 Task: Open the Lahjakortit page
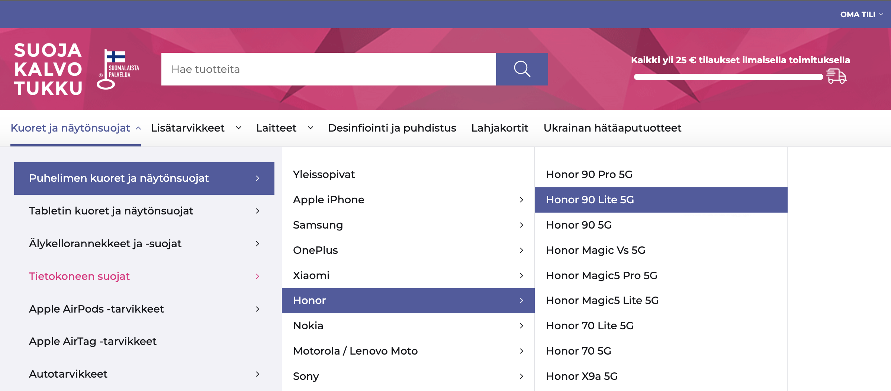point(500,128)
